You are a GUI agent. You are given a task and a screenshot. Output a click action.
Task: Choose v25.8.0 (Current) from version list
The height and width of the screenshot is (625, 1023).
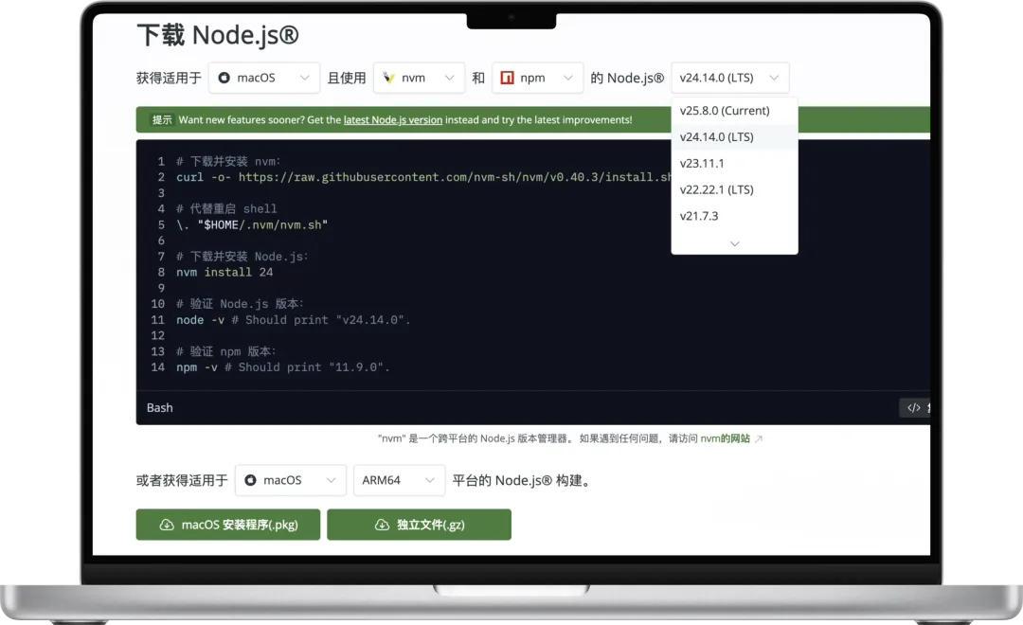735,111
